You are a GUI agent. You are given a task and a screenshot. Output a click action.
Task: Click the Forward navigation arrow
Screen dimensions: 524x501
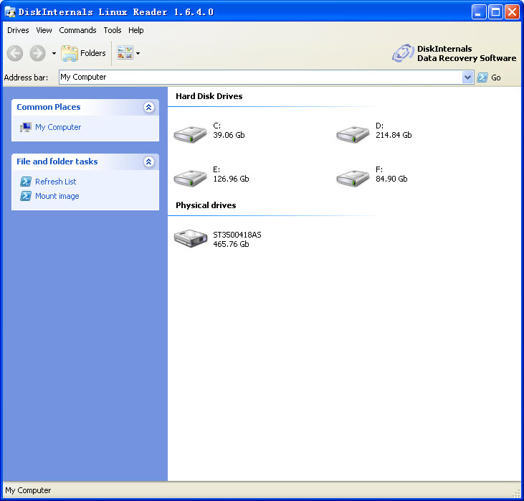pyautogui.click(x=37, y=53)
